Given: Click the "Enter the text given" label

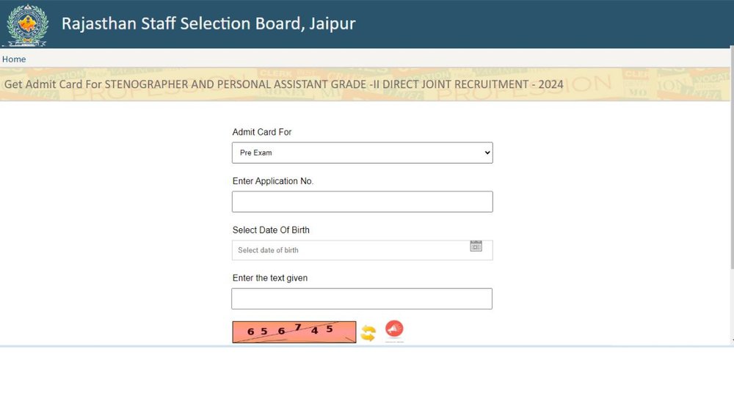Looking at the screenshot, I should (269, 278).
